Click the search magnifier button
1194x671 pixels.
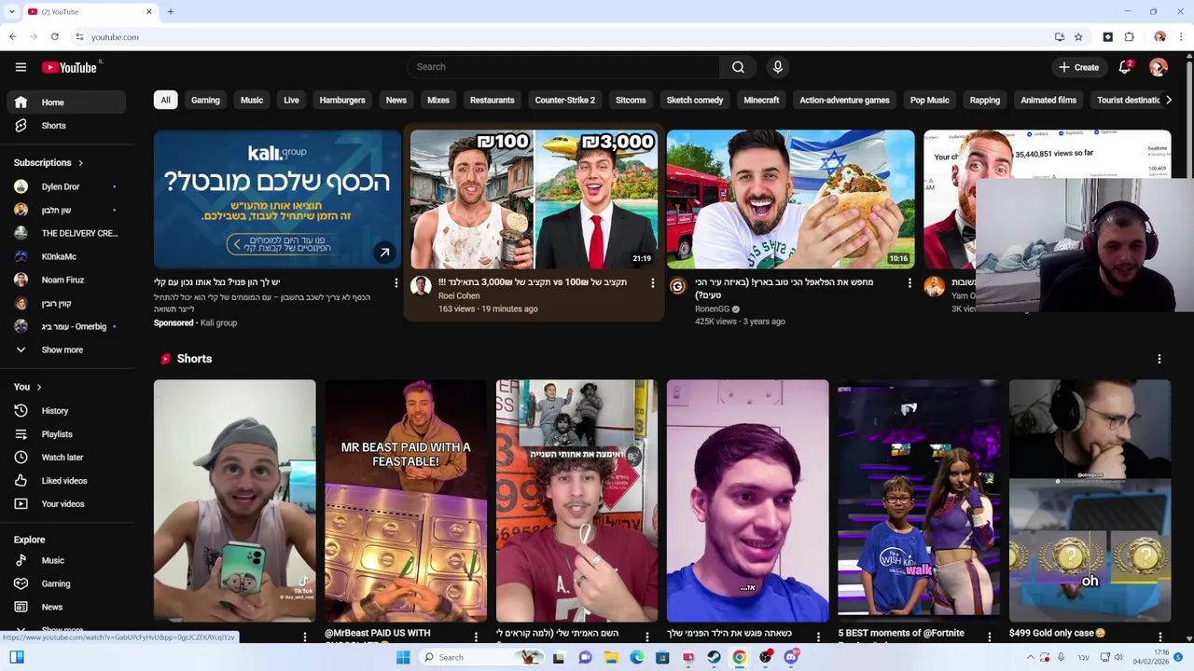click(738, 67)
